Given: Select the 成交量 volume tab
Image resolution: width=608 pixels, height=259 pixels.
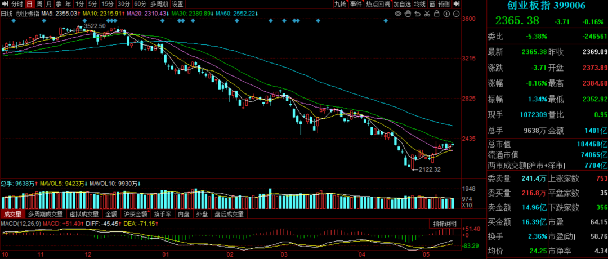Looking at the screenshot, I should (13, 214).
